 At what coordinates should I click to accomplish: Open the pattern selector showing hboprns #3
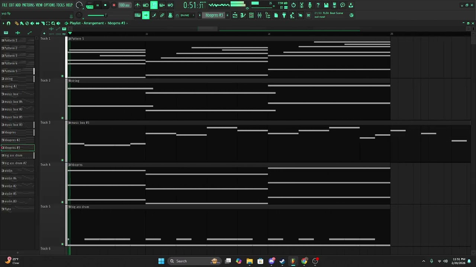[x=214, y=15]
